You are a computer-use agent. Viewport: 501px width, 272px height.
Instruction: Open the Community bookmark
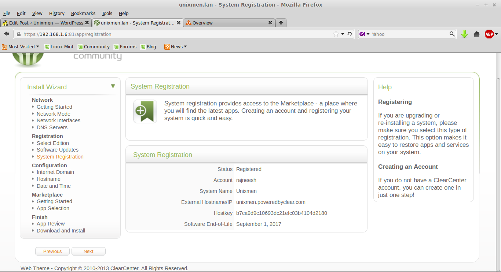coord(94,46)
